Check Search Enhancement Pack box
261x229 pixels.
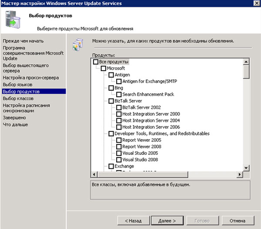[x=119, y=94]
